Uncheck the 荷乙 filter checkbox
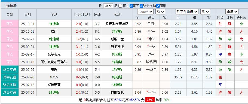This screenshot has width=248, height=104. tap(131, 6)
